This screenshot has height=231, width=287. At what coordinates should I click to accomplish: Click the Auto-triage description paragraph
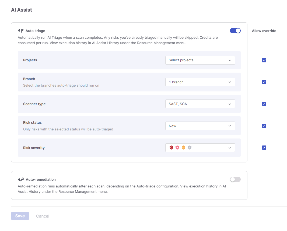(x=118, y=40)
